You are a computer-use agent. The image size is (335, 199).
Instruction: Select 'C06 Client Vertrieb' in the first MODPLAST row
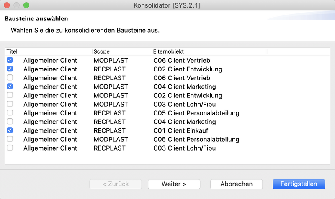coord(182,60)
